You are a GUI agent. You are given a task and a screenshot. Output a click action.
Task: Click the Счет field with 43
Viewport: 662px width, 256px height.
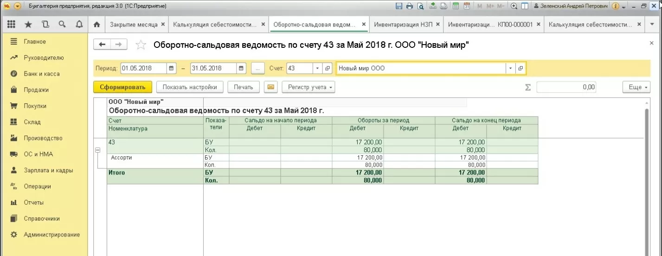pos(299,68)
